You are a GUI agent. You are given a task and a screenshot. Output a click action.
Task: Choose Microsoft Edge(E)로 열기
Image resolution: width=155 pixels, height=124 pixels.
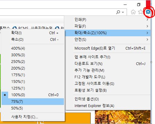(x=108, y=48)
